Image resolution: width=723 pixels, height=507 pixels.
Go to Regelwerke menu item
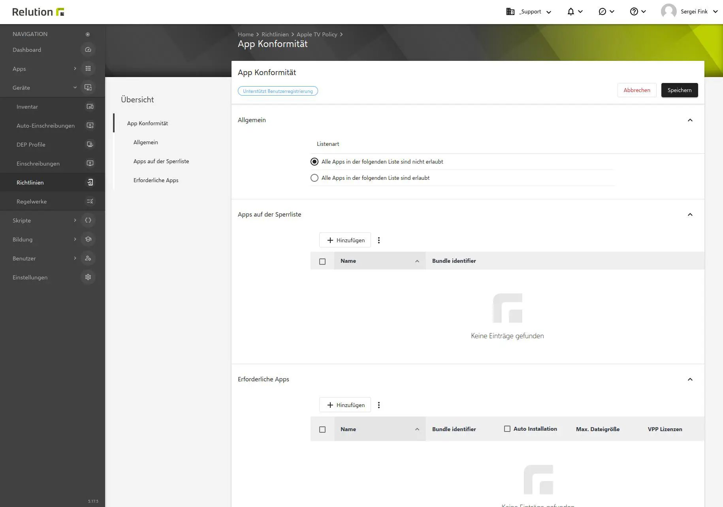tap(32, 202)
